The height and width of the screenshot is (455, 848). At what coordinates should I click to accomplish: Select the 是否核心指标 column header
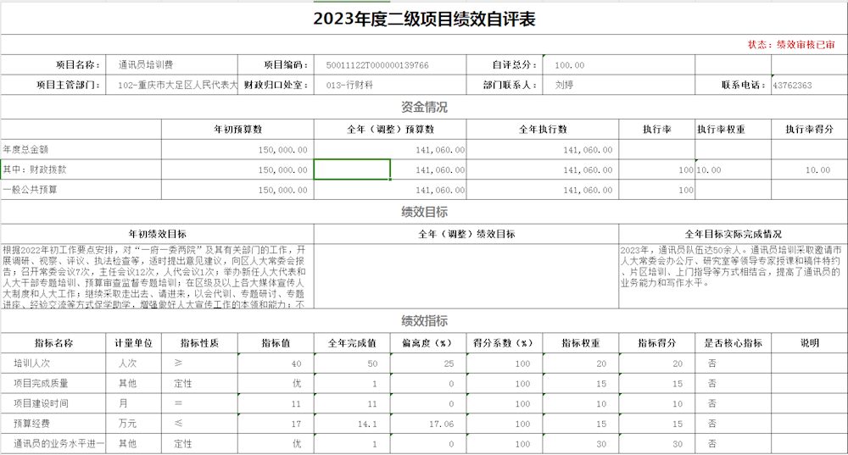point(734,343)
